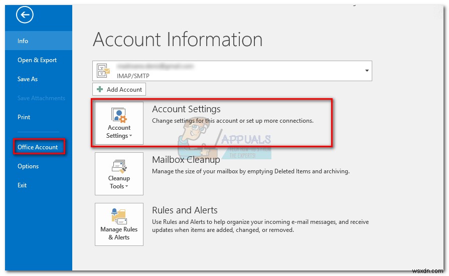Click the Account Information page title
The height and width of the screenshot is (276, 449).
[178, 39]
